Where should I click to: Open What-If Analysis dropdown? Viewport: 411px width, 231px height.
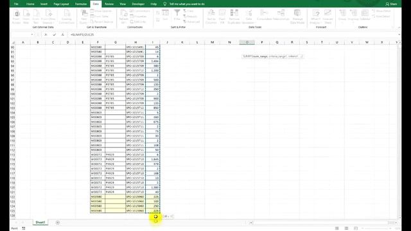tap(315, 17)
